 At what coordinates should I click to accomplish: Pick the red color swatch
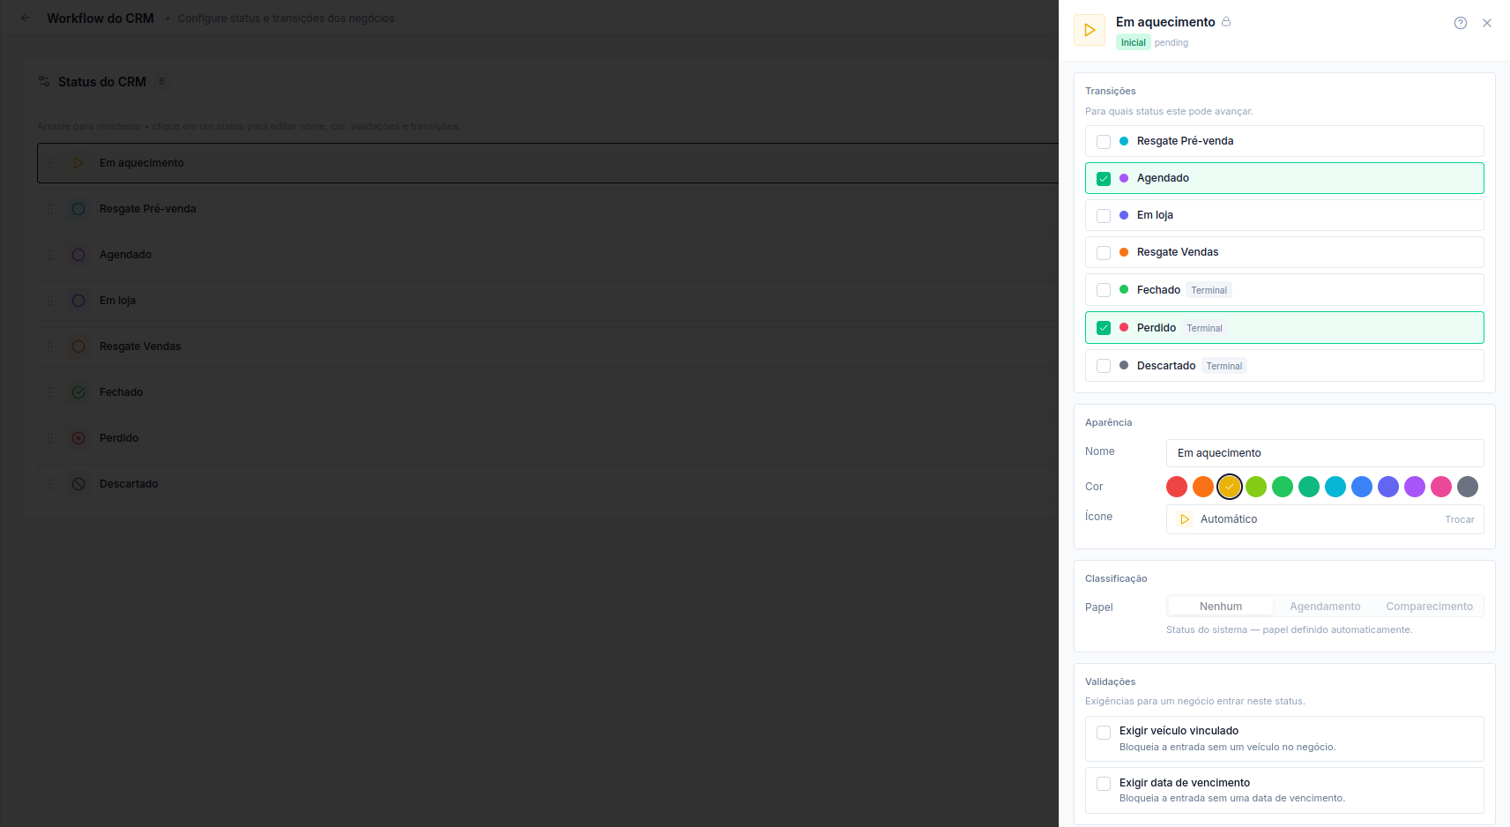coord(1177,487)
